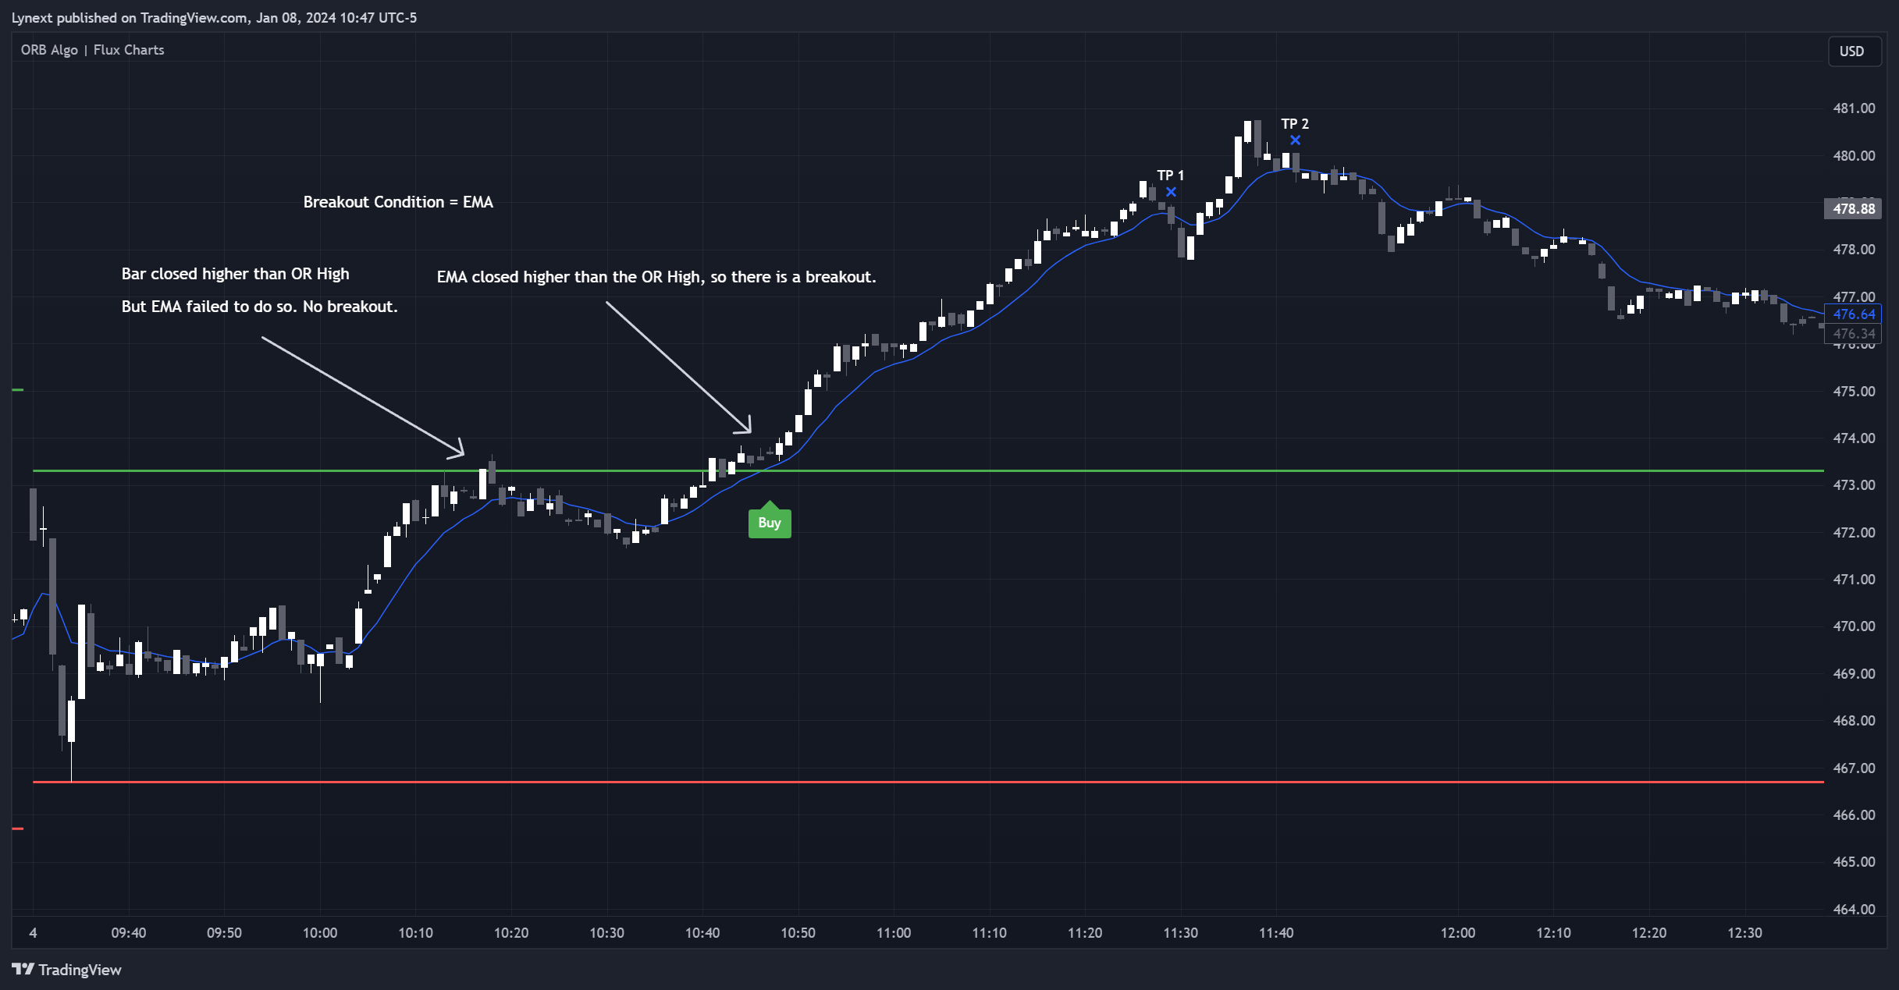Click the 476.34 price label
The image size is (1899, 990).
coord(1853,334)
